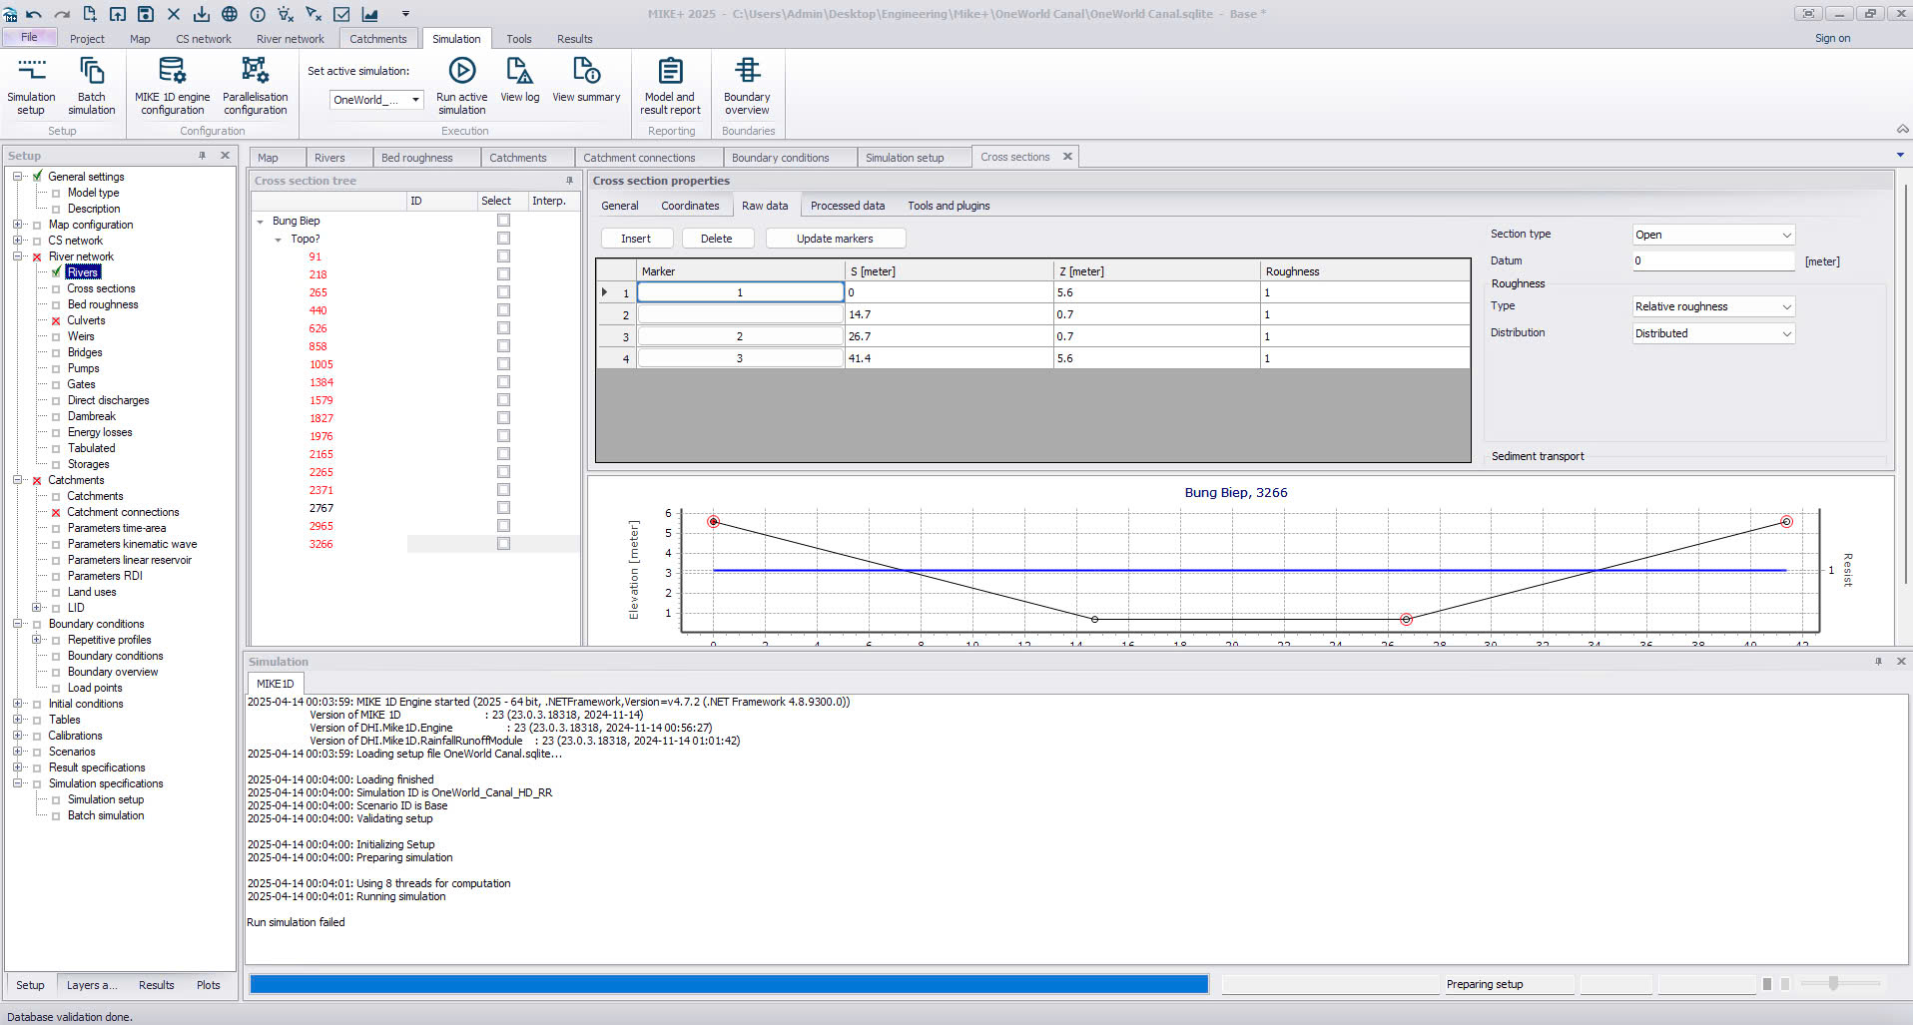The width and height of the screenshot is (1913, 1025).
Task: Open View summary from the ribbon
Action: tap(586, 72)
